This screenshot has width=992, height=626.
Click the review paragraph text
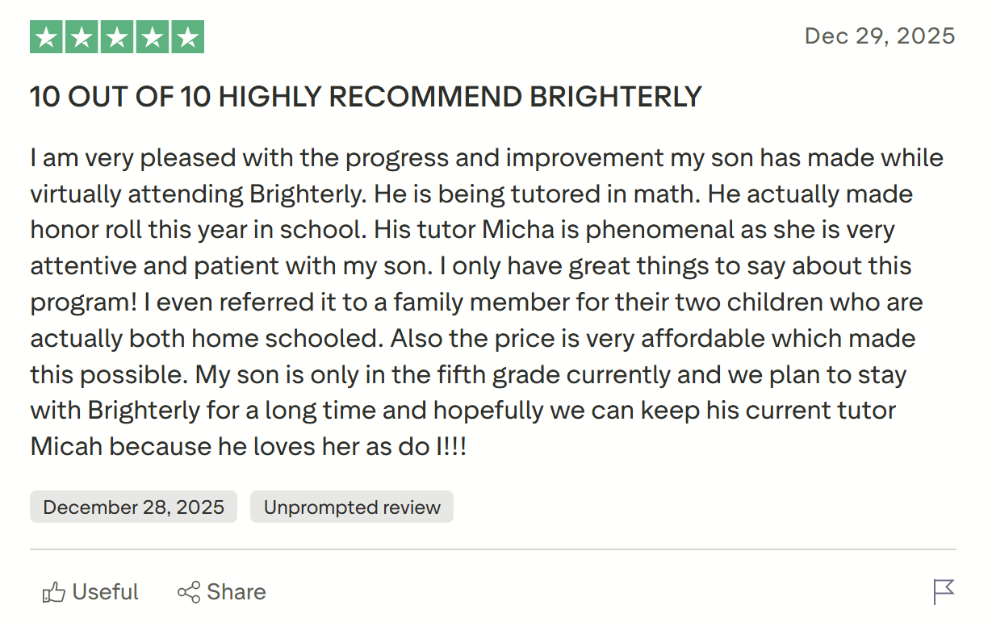coord(484,303)
